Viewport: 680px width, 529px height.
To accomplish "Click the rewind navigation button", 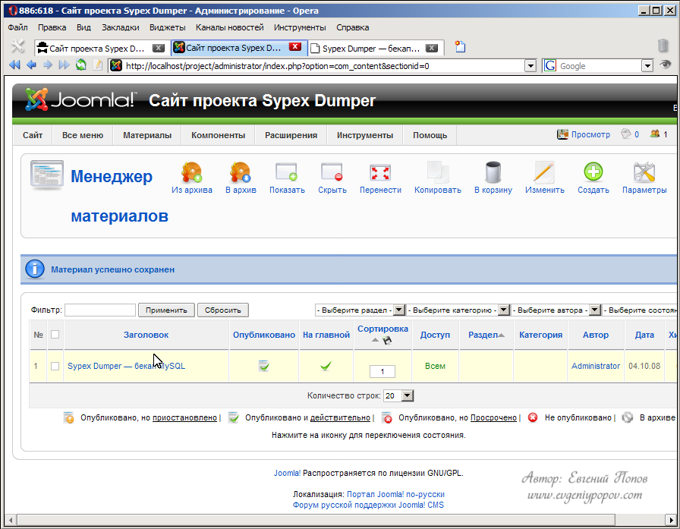I will [x=14, y=65].
